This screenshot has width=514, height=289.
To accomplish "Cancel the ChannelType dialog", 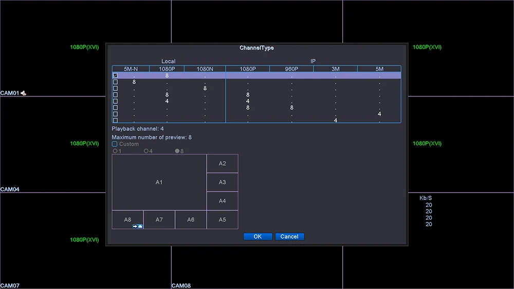I will pyautogui.click(x=289, y=237).
